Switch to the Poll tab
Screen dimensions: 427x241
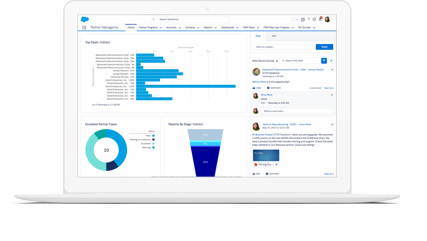click(x=274, y=36)
